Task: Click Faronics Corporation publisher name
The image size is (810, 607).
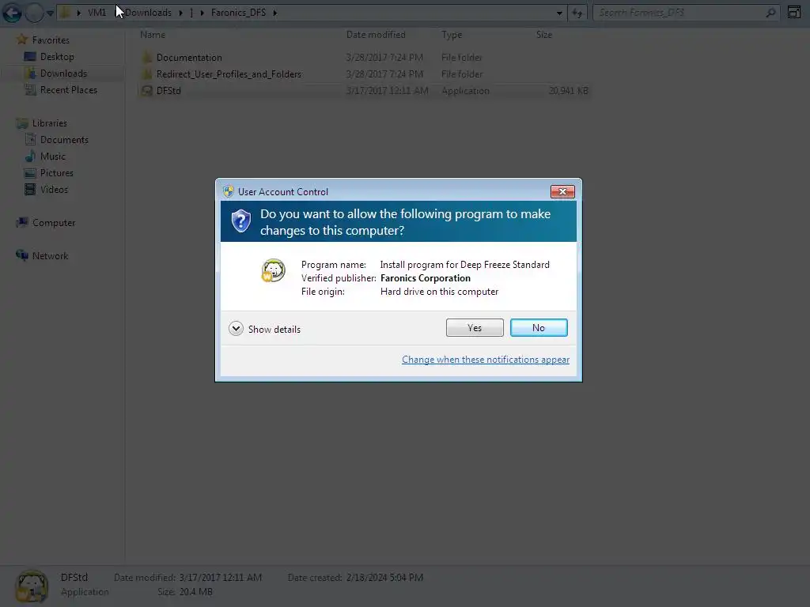Action: pos(425,278)
